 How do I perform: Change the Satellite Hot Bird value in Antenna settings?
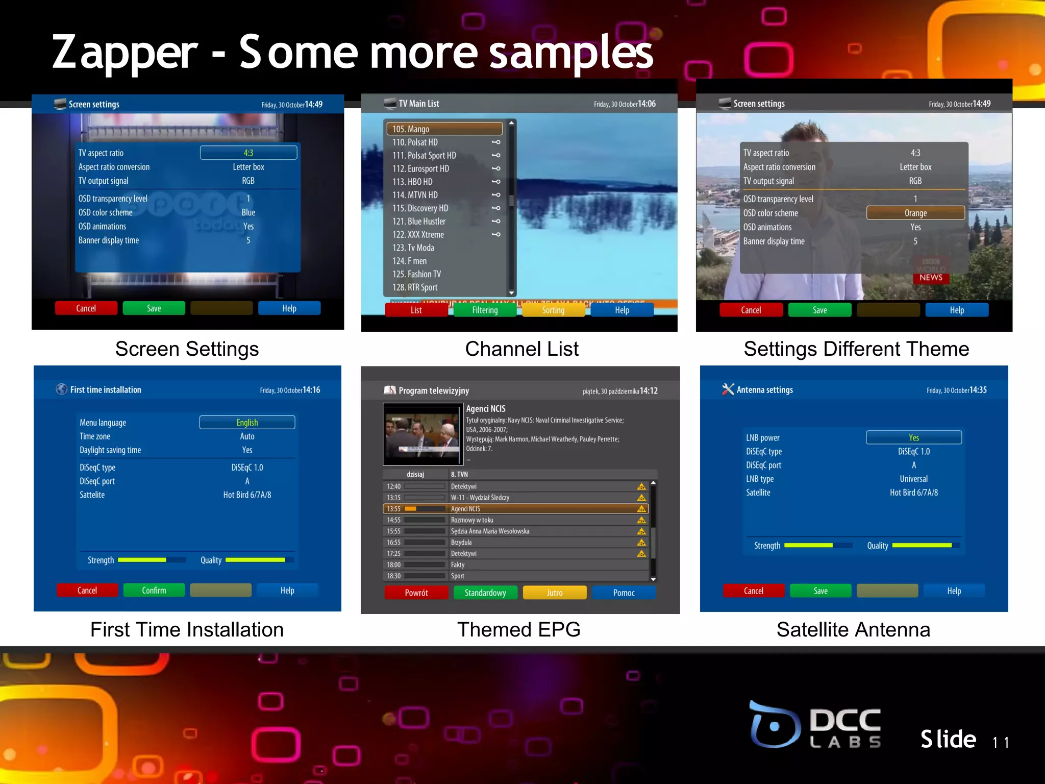point(914,493)
